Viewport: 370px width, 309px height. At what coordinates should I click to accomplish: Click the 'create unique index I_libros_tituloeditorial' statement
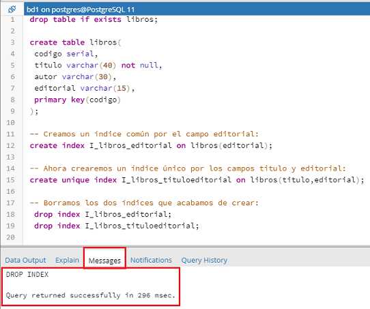pos(197,180)
